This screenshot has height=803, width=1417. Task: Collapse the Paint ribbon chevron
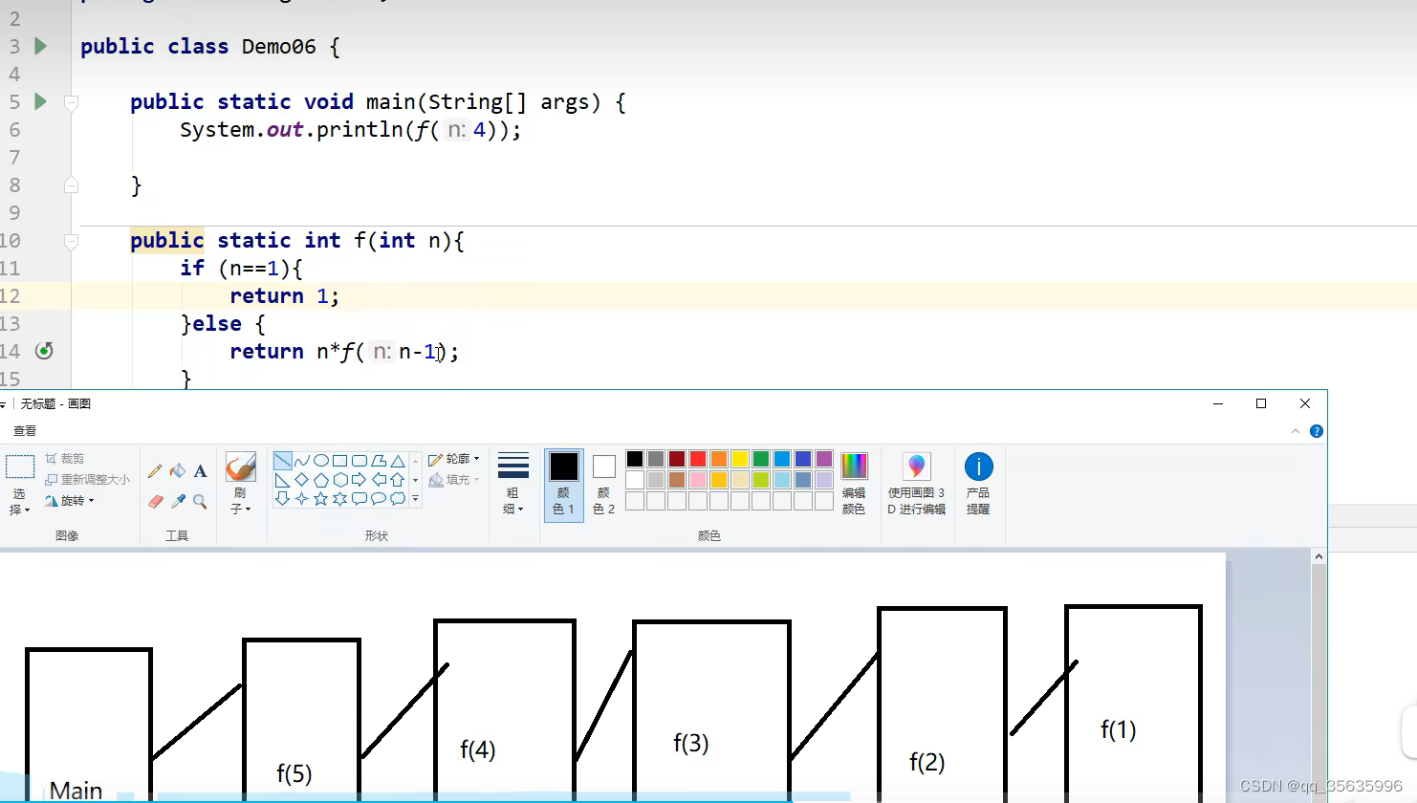[x=1296, y=431]
